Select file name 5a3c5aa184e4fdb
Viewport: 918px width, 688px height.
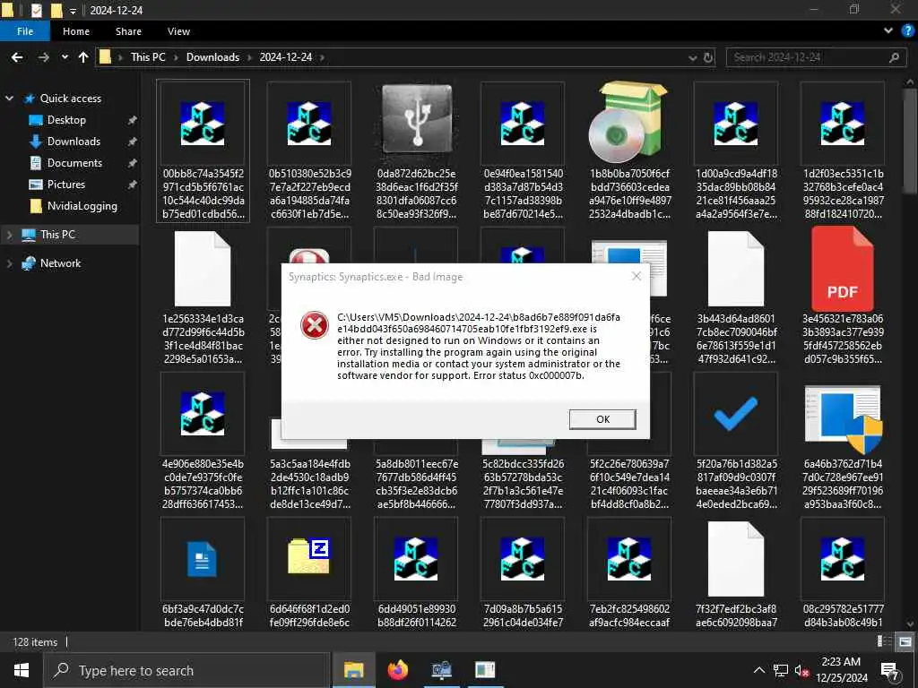(309, 484)
